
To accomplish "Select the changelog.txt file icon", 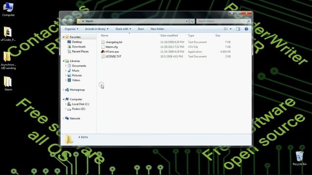I will pos(103,42).
